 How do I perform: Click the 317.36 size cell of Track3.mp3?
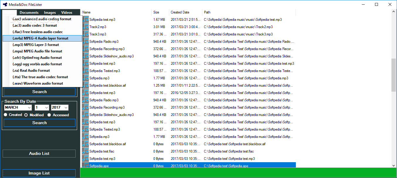(160, 34)
